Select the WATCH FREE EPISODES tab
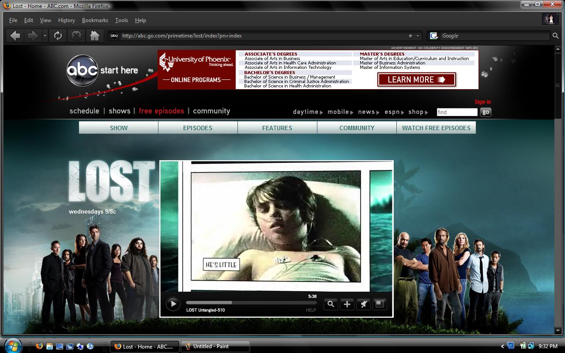Viewport: 565px width, 353px height. 436,128
